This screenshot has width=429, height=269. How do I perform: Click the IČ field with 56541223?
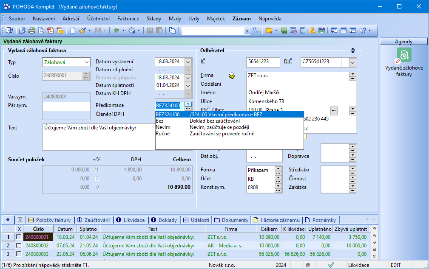click(x=263, y=62)
